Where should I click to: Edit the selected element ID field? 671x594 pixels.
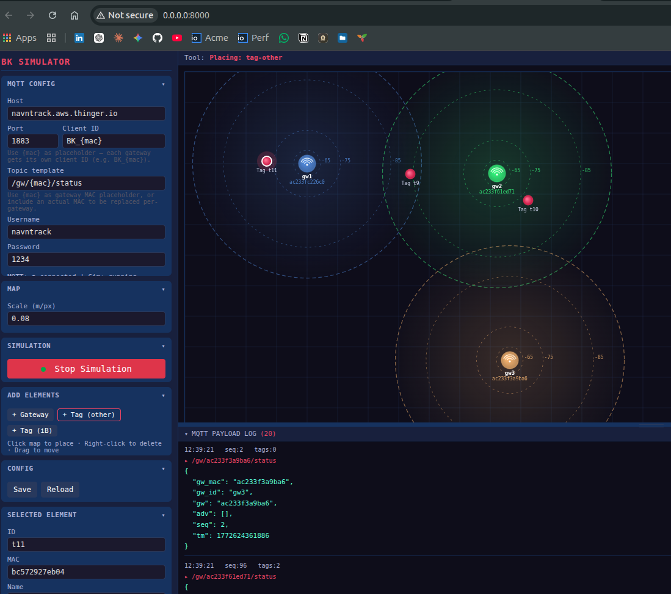click(x=87, y=545)
